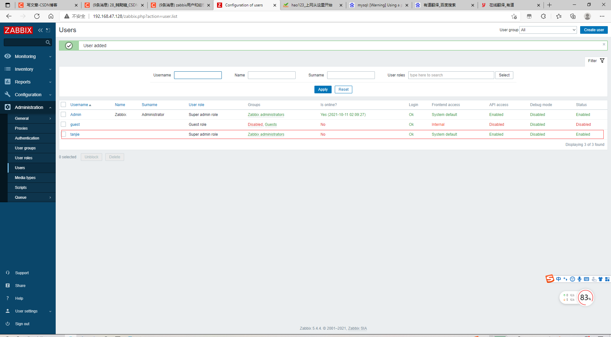Open a new browser tab
This screenshot has width=611, height=337.
click(x=549, y=5)
